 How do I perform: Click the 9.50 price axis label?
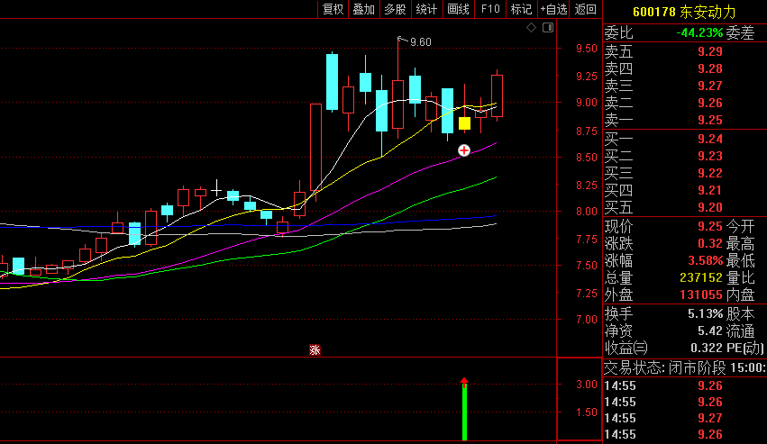pyautogui.click(x=587, y=49)
